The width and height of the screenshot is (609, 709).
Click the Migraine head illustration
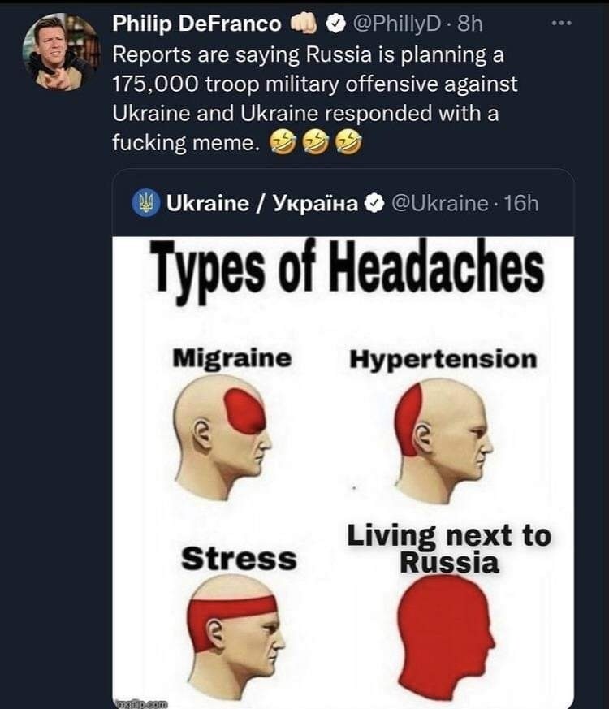tap(222, 437)
